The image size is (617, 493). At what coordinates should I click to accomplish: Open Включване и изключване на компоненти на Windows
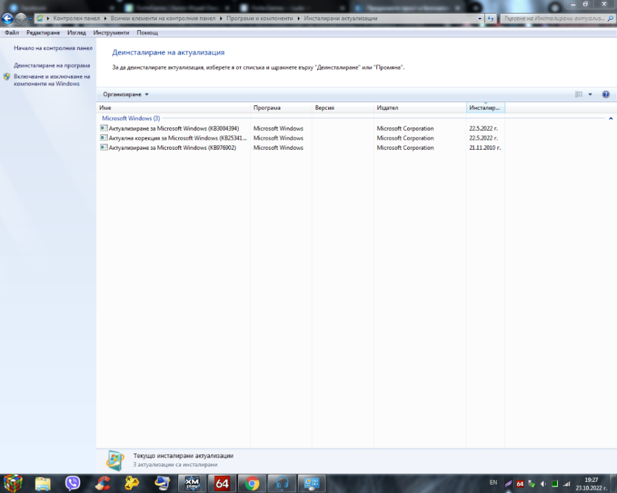pyautogui.click(x=52, y=80)
